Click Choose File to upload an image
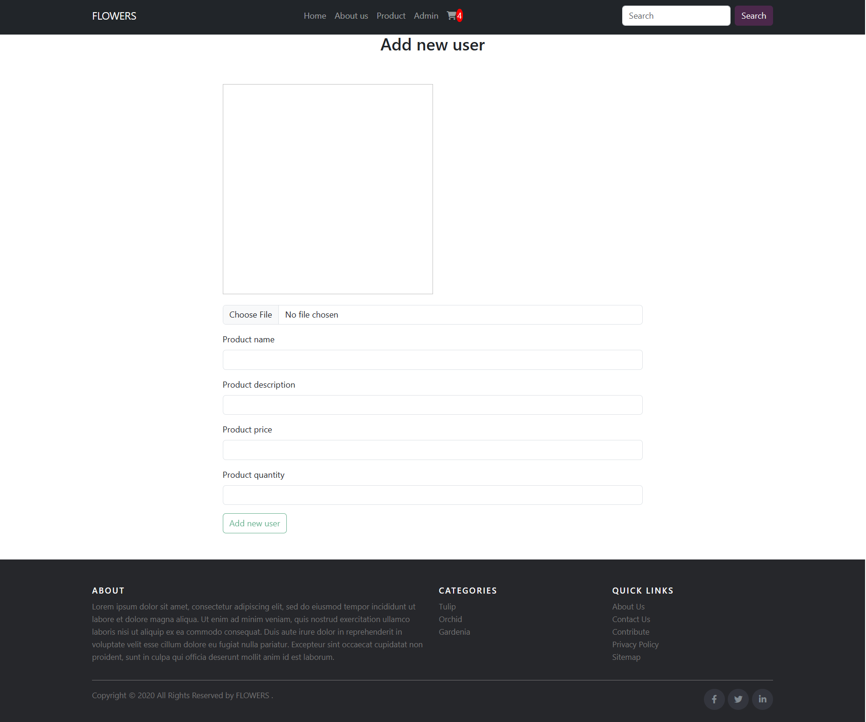The image size is (866, 722). (x=250, y=314)
